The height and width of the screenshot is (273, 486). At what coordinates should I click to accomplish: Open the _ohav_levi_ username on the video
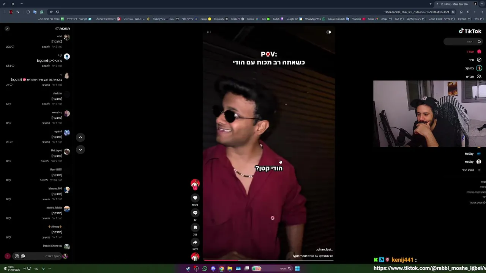[324, 249]
